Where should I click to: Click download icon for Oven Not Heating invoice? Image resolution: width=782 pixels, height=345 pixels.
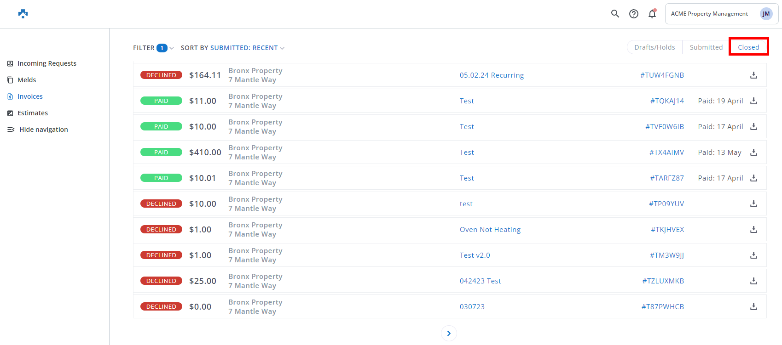point(753,229)
